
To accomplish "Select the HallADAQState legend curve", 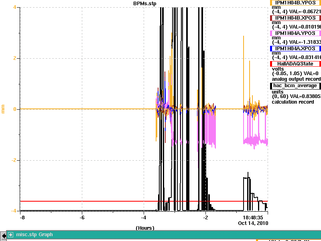I will (x=295, y=64).
